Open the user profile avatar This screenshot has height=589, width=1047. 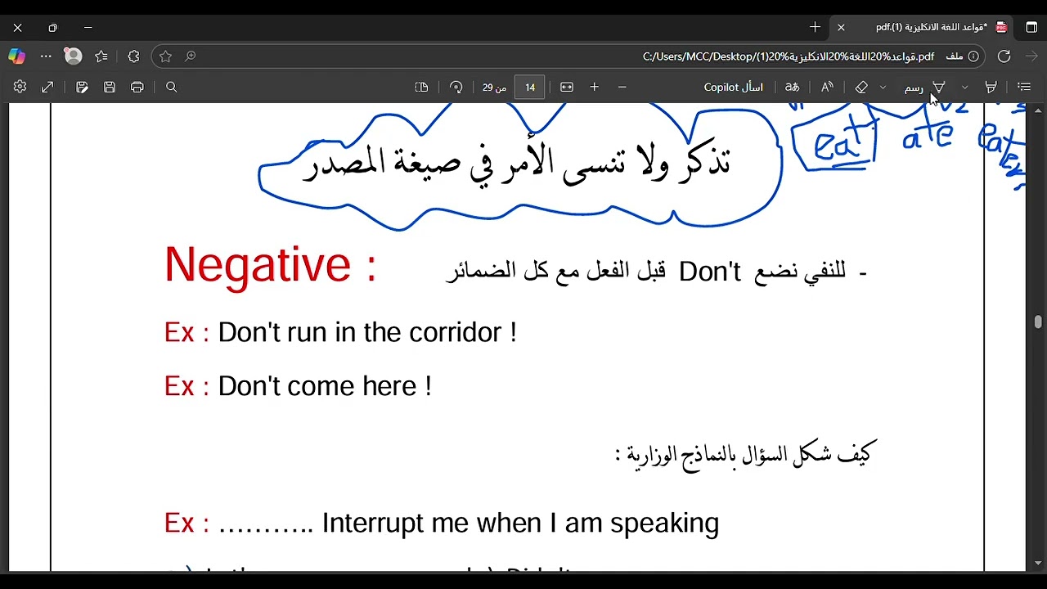(74, 56)
